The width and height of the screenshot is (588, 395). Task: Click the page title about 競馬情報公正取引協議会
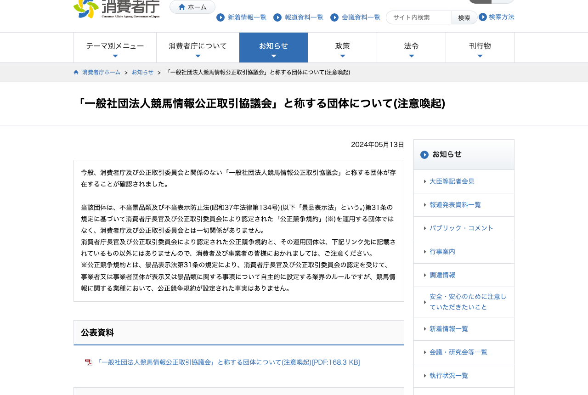click(260, 103)
